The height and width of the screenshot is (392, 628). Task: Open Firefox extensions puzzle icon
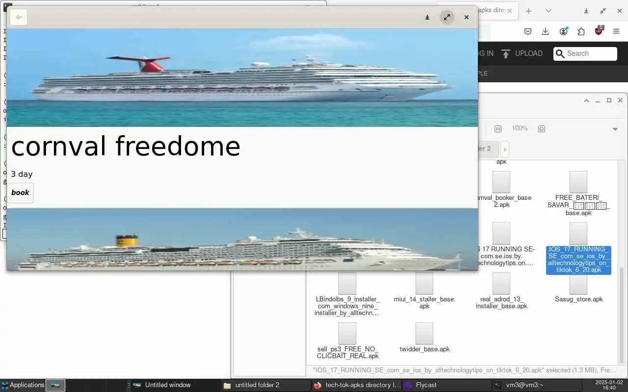pos(581,31)
